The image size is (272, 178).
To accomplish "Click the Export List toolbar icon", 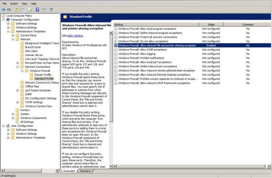I will 29,10.
